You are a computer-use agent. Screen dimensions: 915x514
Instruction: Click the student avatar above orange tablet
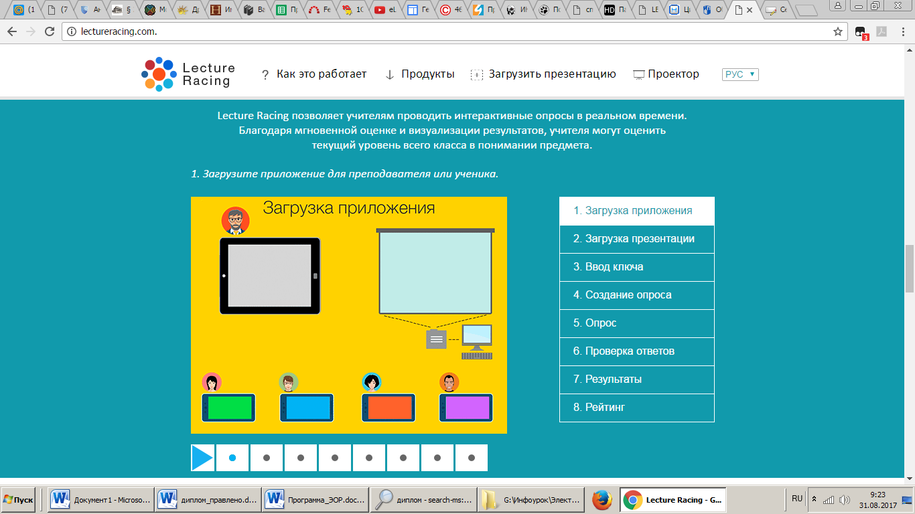(x=372, y=382)
